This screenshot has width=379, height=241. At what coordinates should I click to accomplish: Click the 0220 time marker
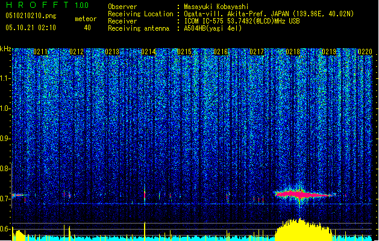click(x=365, y=52)
